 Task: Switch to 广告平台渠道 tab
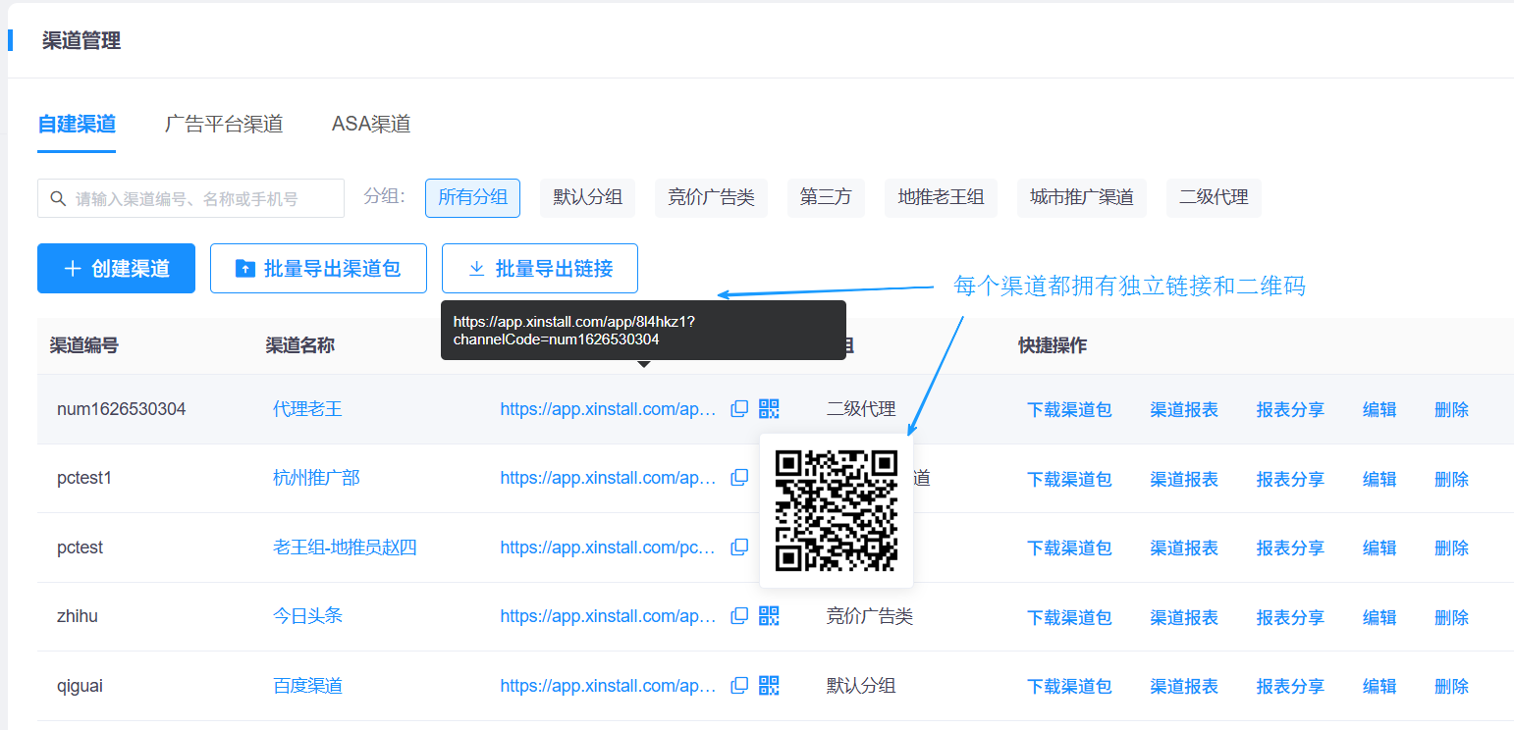coord(224,125)
